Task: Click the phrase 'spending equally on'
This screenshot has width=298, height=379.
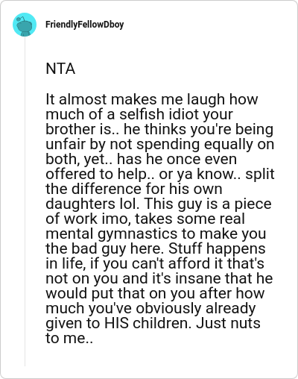Action: coord(206,145)
